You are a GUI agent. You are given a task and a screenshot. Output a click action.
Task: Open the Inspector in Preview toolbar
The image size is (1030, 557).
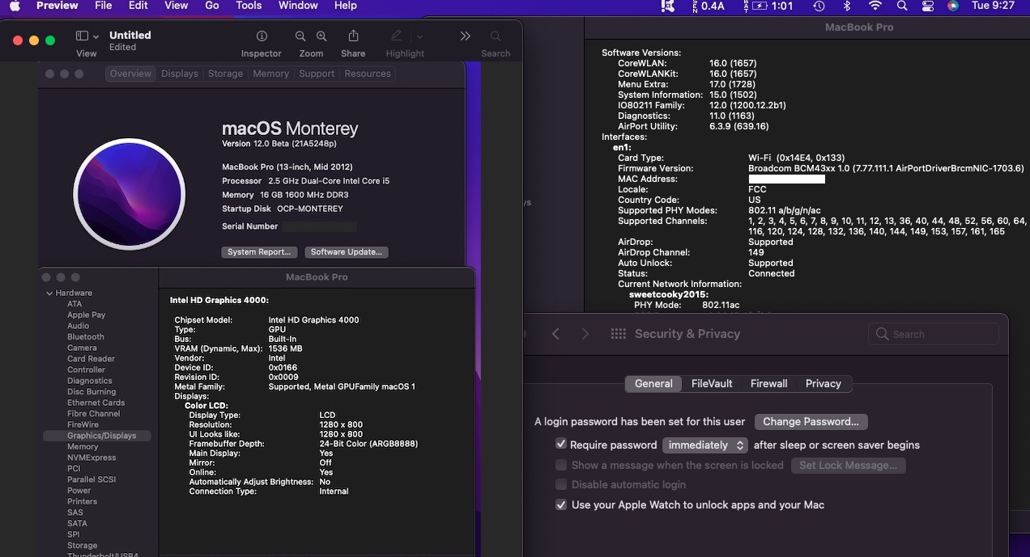point(262,36)
